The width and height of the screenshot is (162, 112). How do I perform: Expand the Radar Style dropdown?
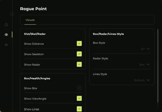[144, 65]
